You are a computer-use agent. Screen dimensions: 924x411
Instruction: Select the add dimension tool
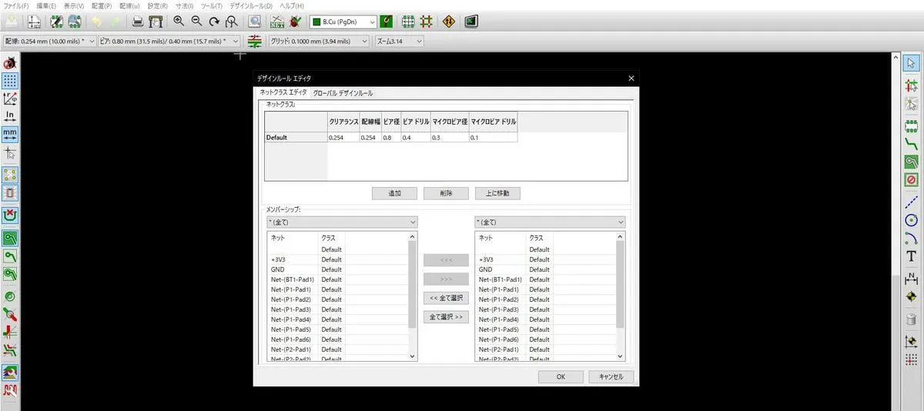[911, 277]
